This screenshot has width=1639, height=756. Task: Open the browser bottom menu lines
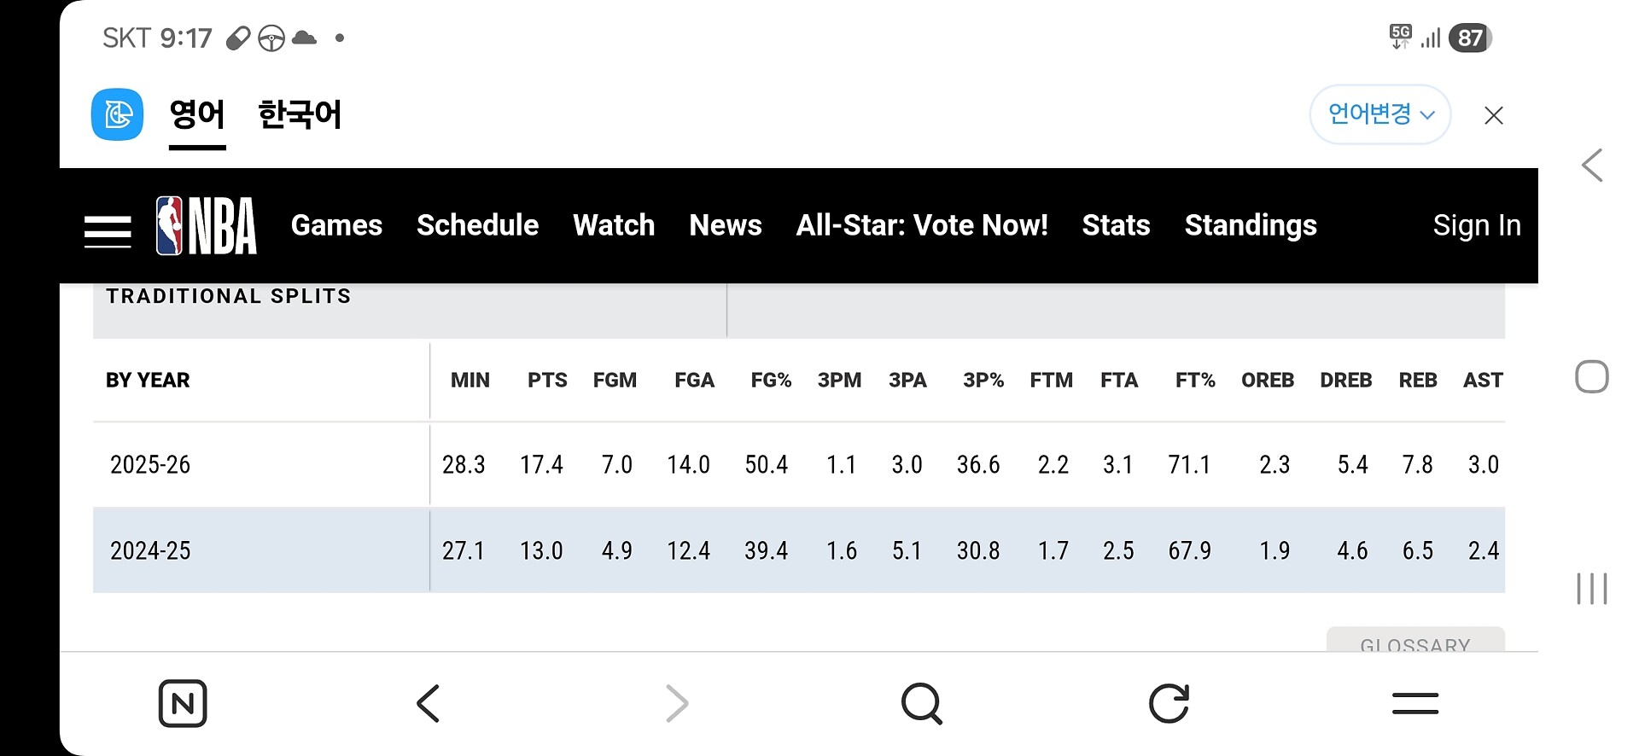1414,704
